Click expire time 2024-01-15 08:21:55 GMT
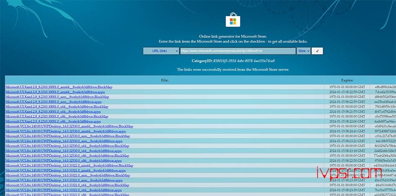The height and width of the screenshot is (196, 396). [x=347, y=112]
